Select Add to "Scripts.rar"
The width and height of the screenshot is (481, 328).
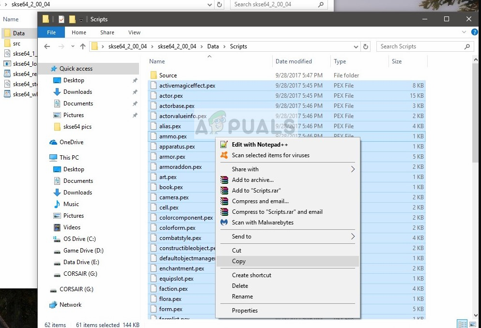[x=287, y=191]
